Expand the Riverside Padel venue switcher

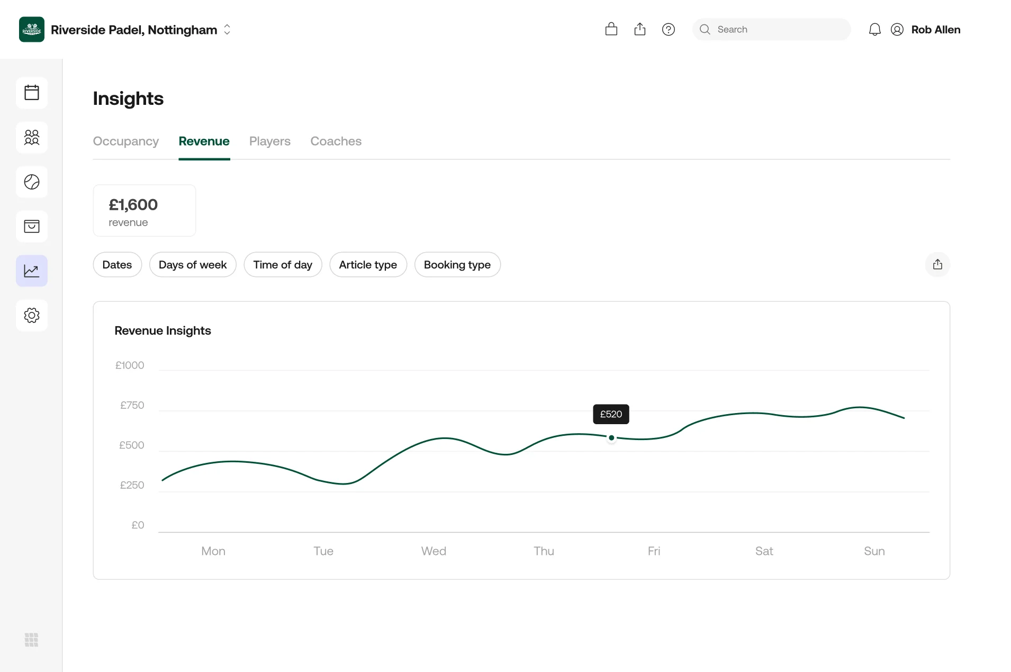227,30
